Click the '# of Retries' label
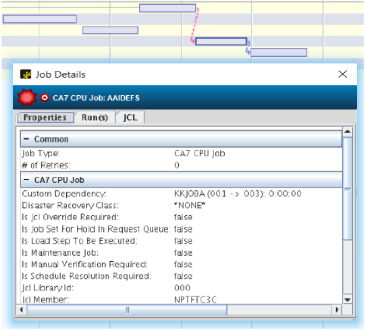 46,165
